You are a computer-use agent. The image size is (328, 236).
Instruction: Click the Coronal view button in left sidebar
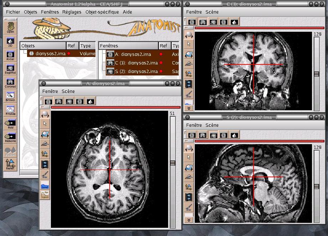[x=10, y=82]
